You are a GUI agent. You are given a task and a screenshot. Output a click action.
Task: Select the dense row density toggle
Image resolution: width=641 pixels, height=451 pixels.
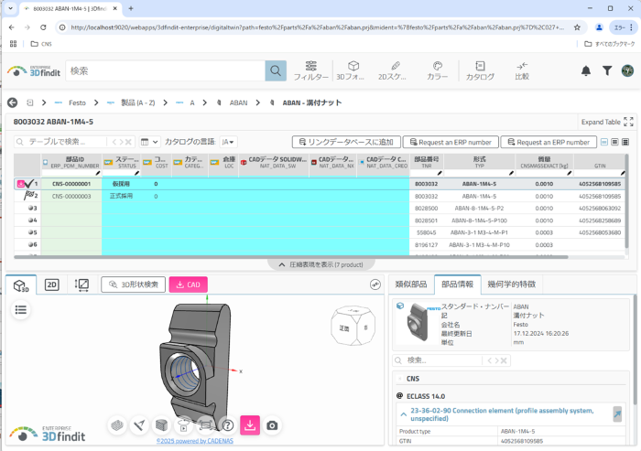point(625,142)
